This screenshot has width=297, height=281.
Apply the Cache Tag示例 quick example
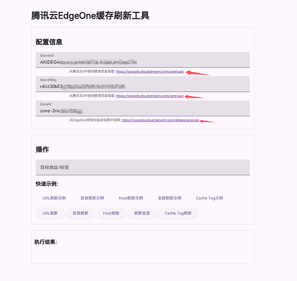click(209, 198)
